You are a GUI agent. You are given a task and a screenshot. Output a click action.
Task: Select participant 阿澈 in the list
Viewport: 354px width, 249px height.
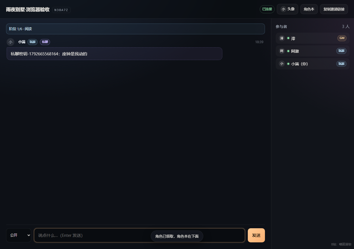point(313,51)
